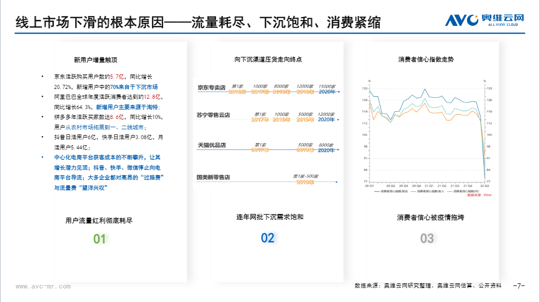Click the blue consumer confidence legend marker
Screen dimensions: 540x302
click(376, 191)
